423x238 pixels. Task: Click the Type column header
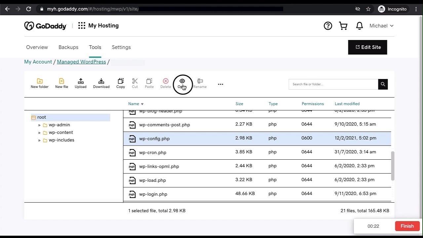point(273,104)
